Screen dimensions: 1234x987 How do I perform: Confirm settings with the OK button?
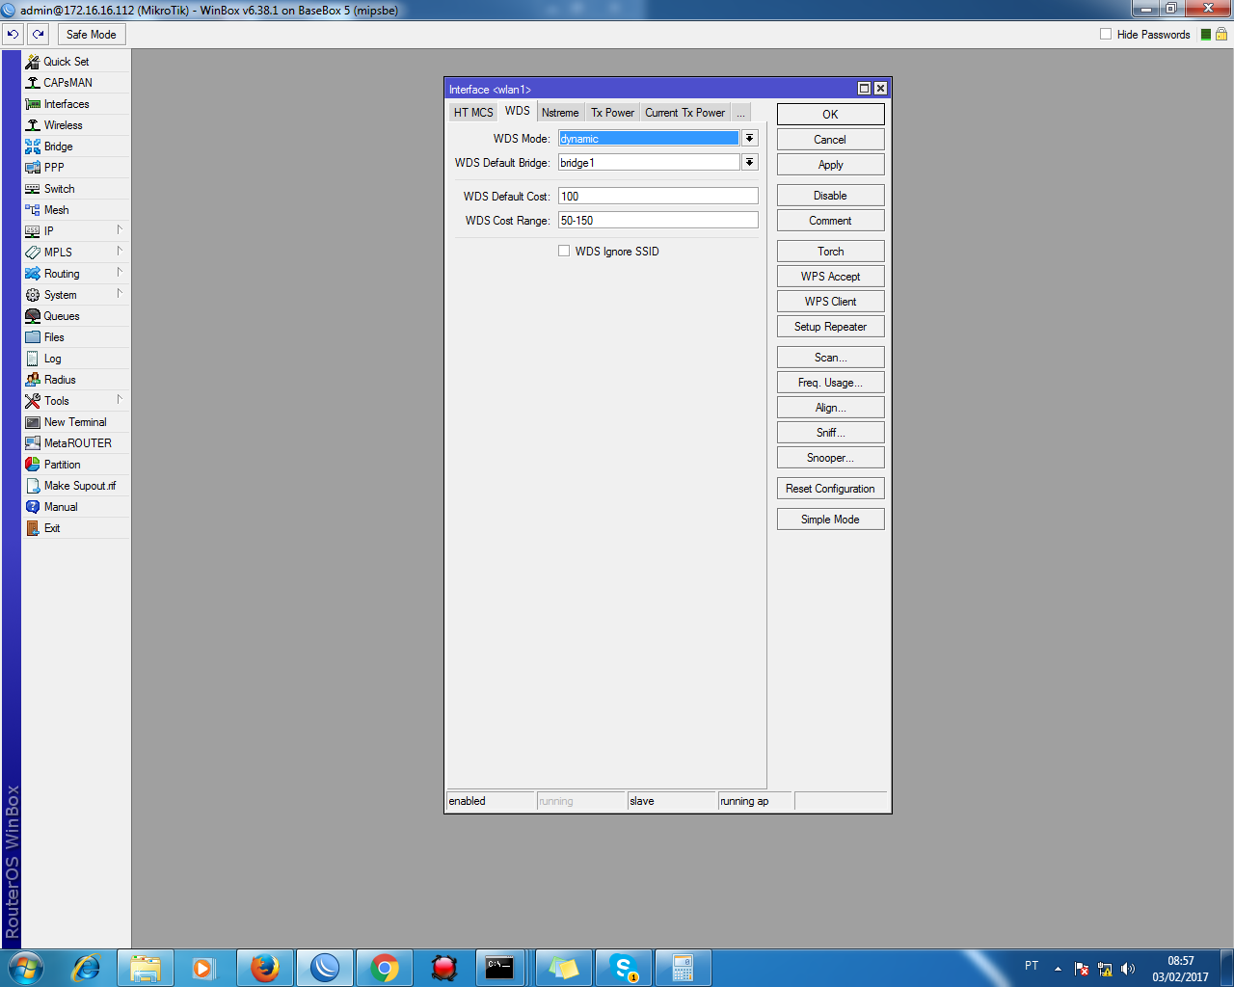click(830, 115)
